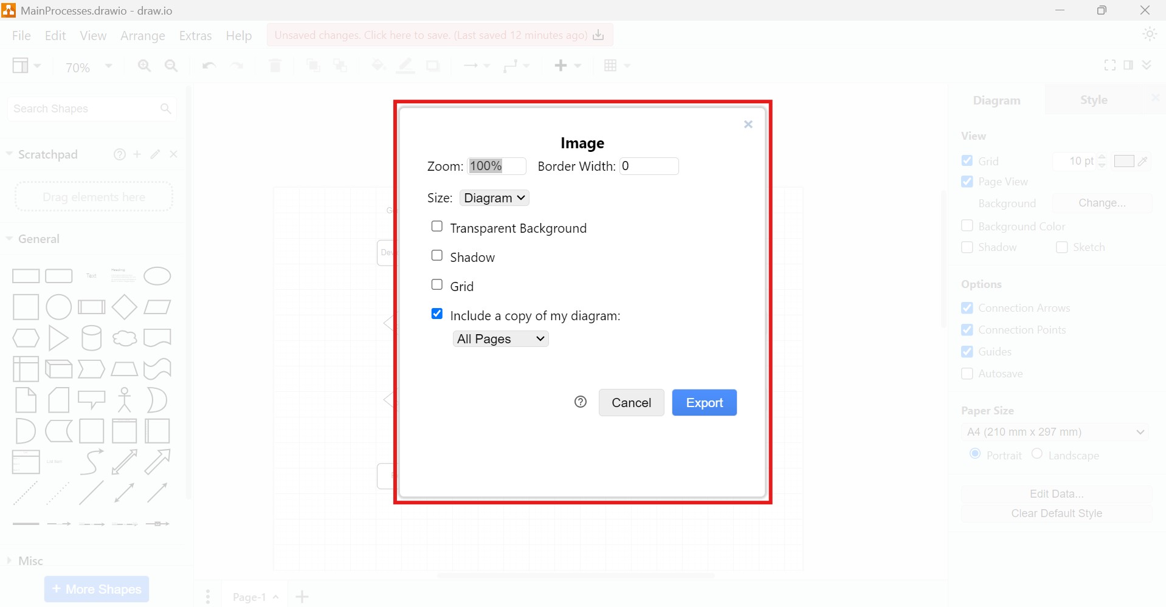The height and width of the screenshot is (607, 1166).
Task: Switch to the Style tab
Action: pyautogui.click(x=1093, y=100)
